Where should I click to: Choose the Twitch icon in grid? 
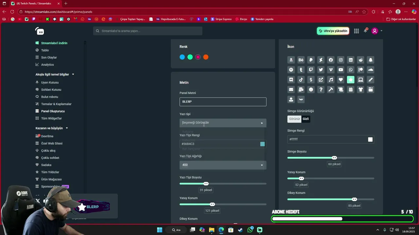(x=311, y=70)
